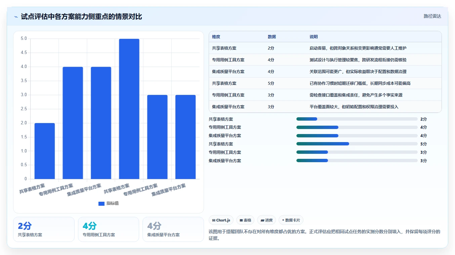Click the 2.5 y-axis label
The image size is (455, 255).
tap(24, 109)
